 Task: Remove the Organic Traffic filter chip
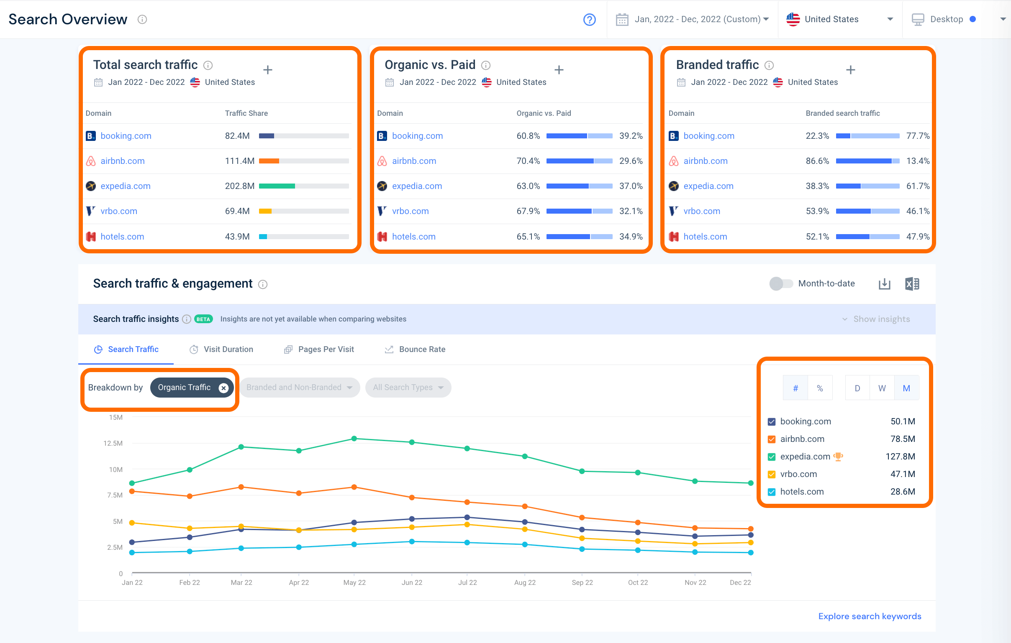pos(223,388)
